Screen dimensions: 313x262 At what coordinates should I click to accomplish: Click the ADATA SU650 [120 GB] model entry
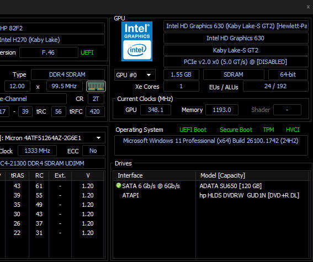[231, 186]
